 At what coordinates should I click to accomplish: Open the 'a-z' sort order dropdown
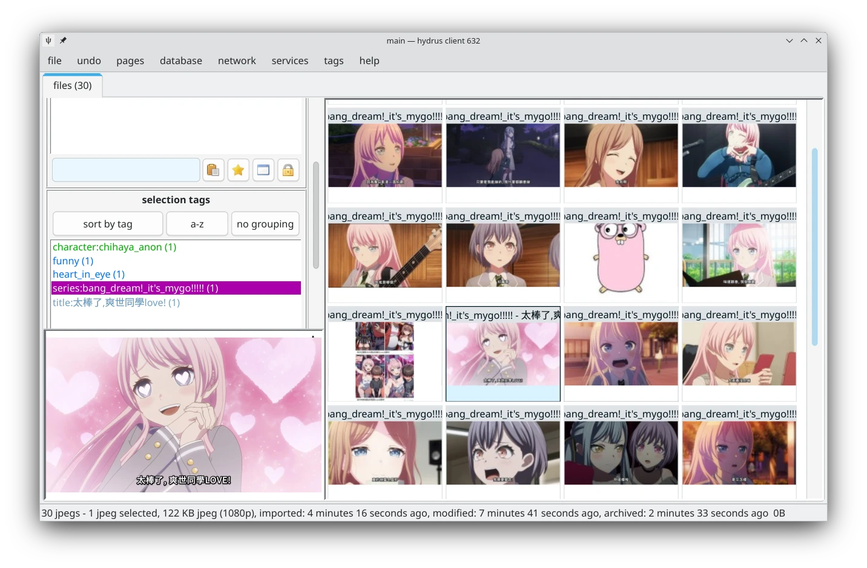coord(197,223)
